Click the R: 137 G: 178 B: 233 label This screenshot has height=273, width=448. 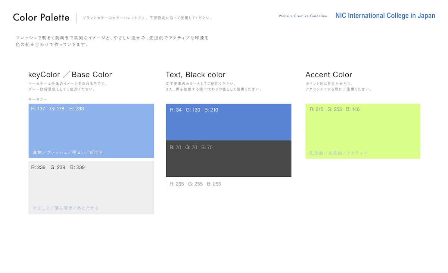[57, 109]
